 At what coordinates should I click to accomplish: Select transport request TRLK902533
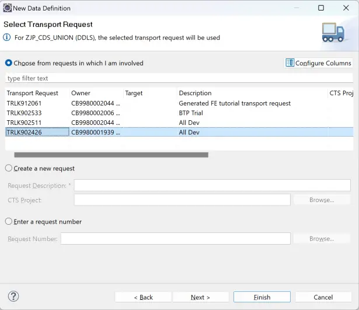tap(24, 113)
